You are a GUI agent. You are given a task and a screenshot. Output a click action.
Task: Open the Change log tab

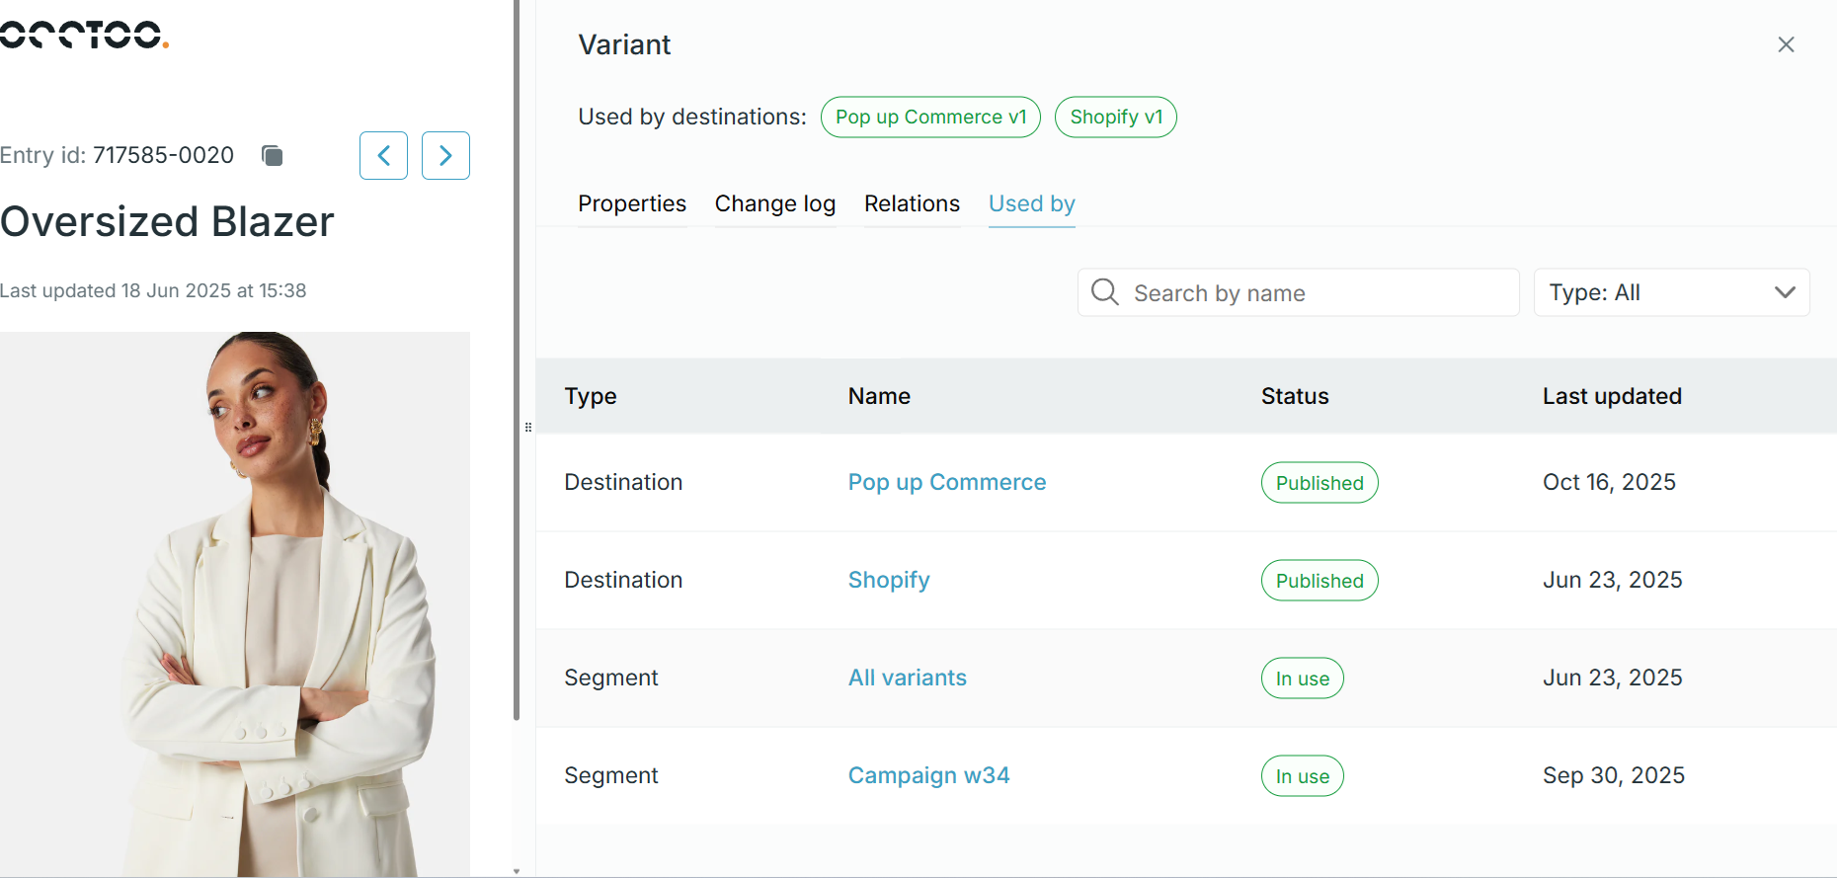click(x=775, y=203)
